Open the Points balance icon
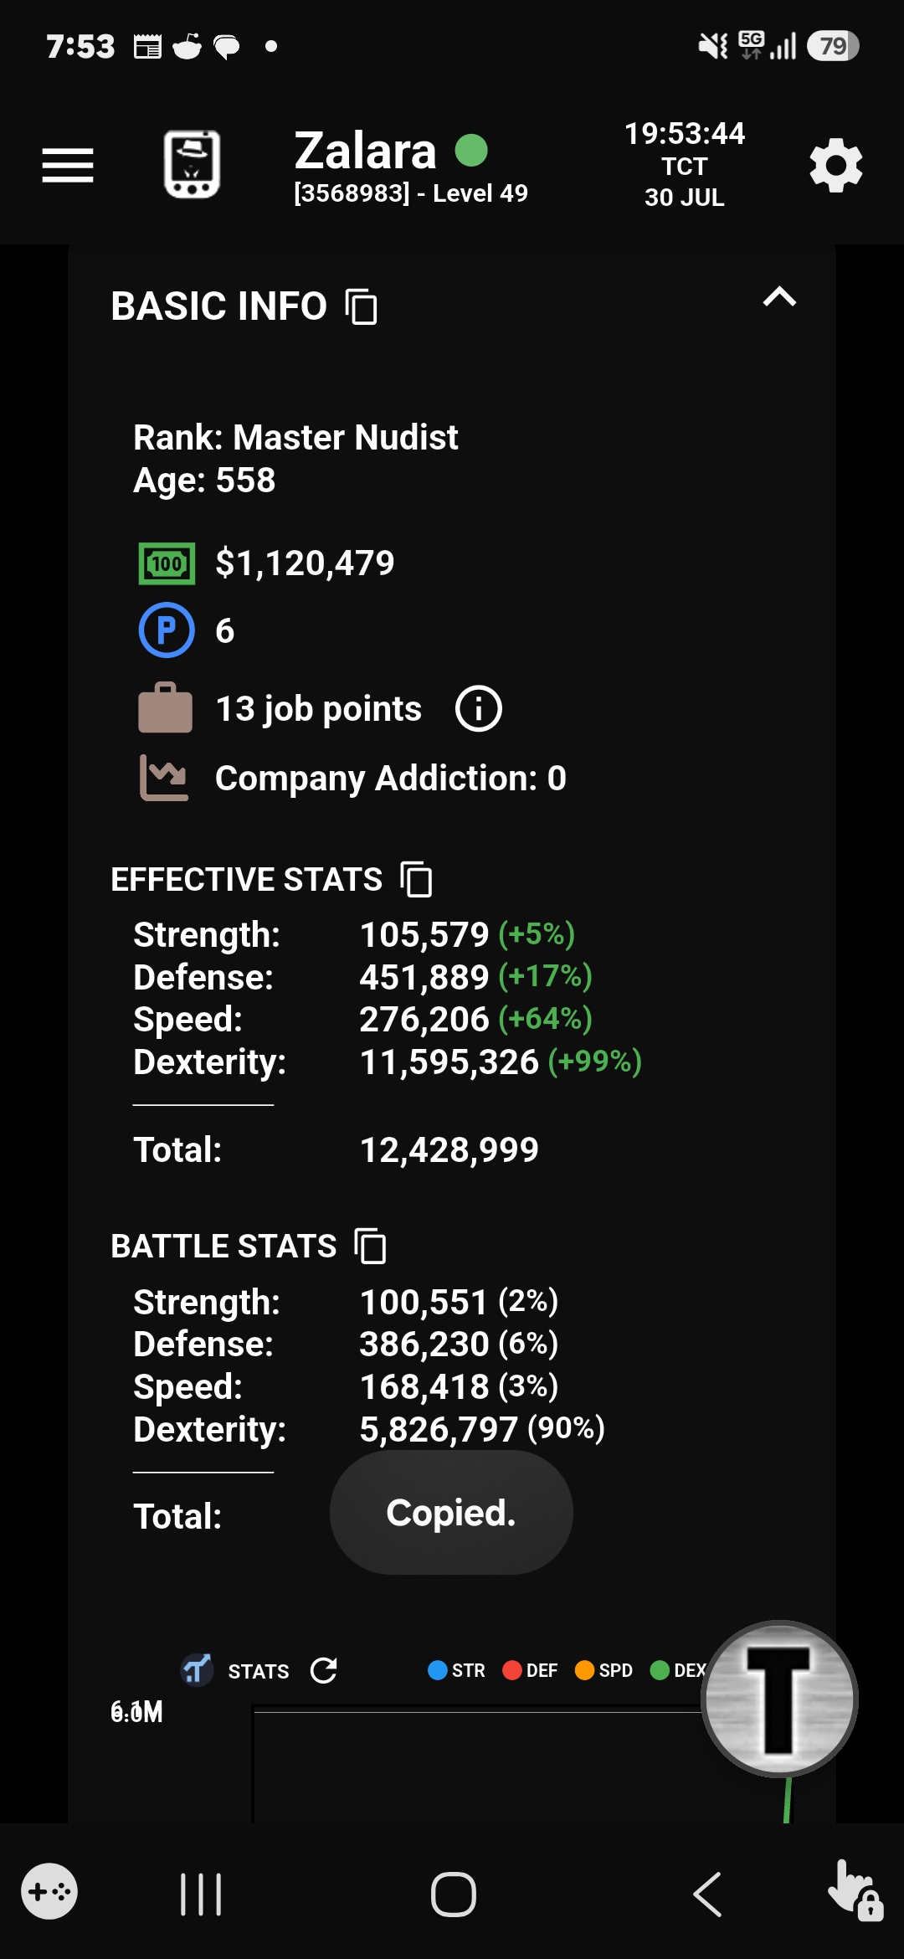 (x=167, y=630)
